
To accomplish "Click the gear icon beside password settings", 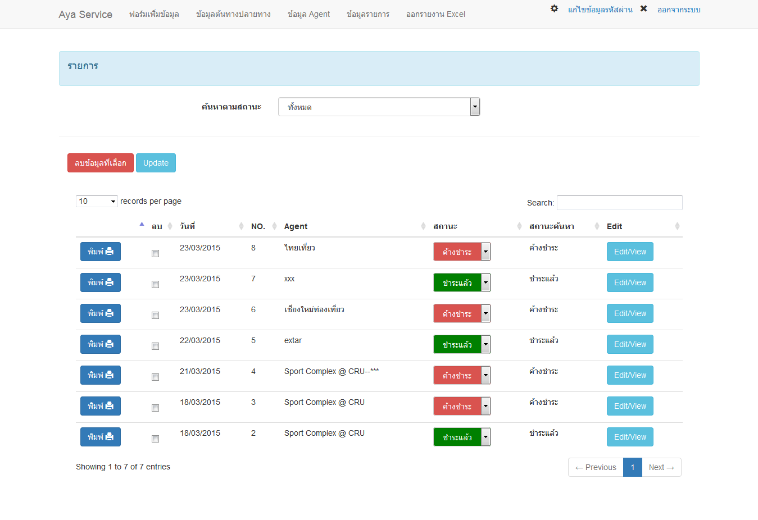I will pyautogui.click(x=554, y=9).
